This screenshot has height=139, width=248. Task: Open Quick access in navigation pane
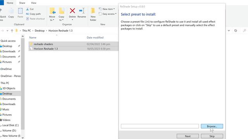pyautogui.click(x=8, y=41)
